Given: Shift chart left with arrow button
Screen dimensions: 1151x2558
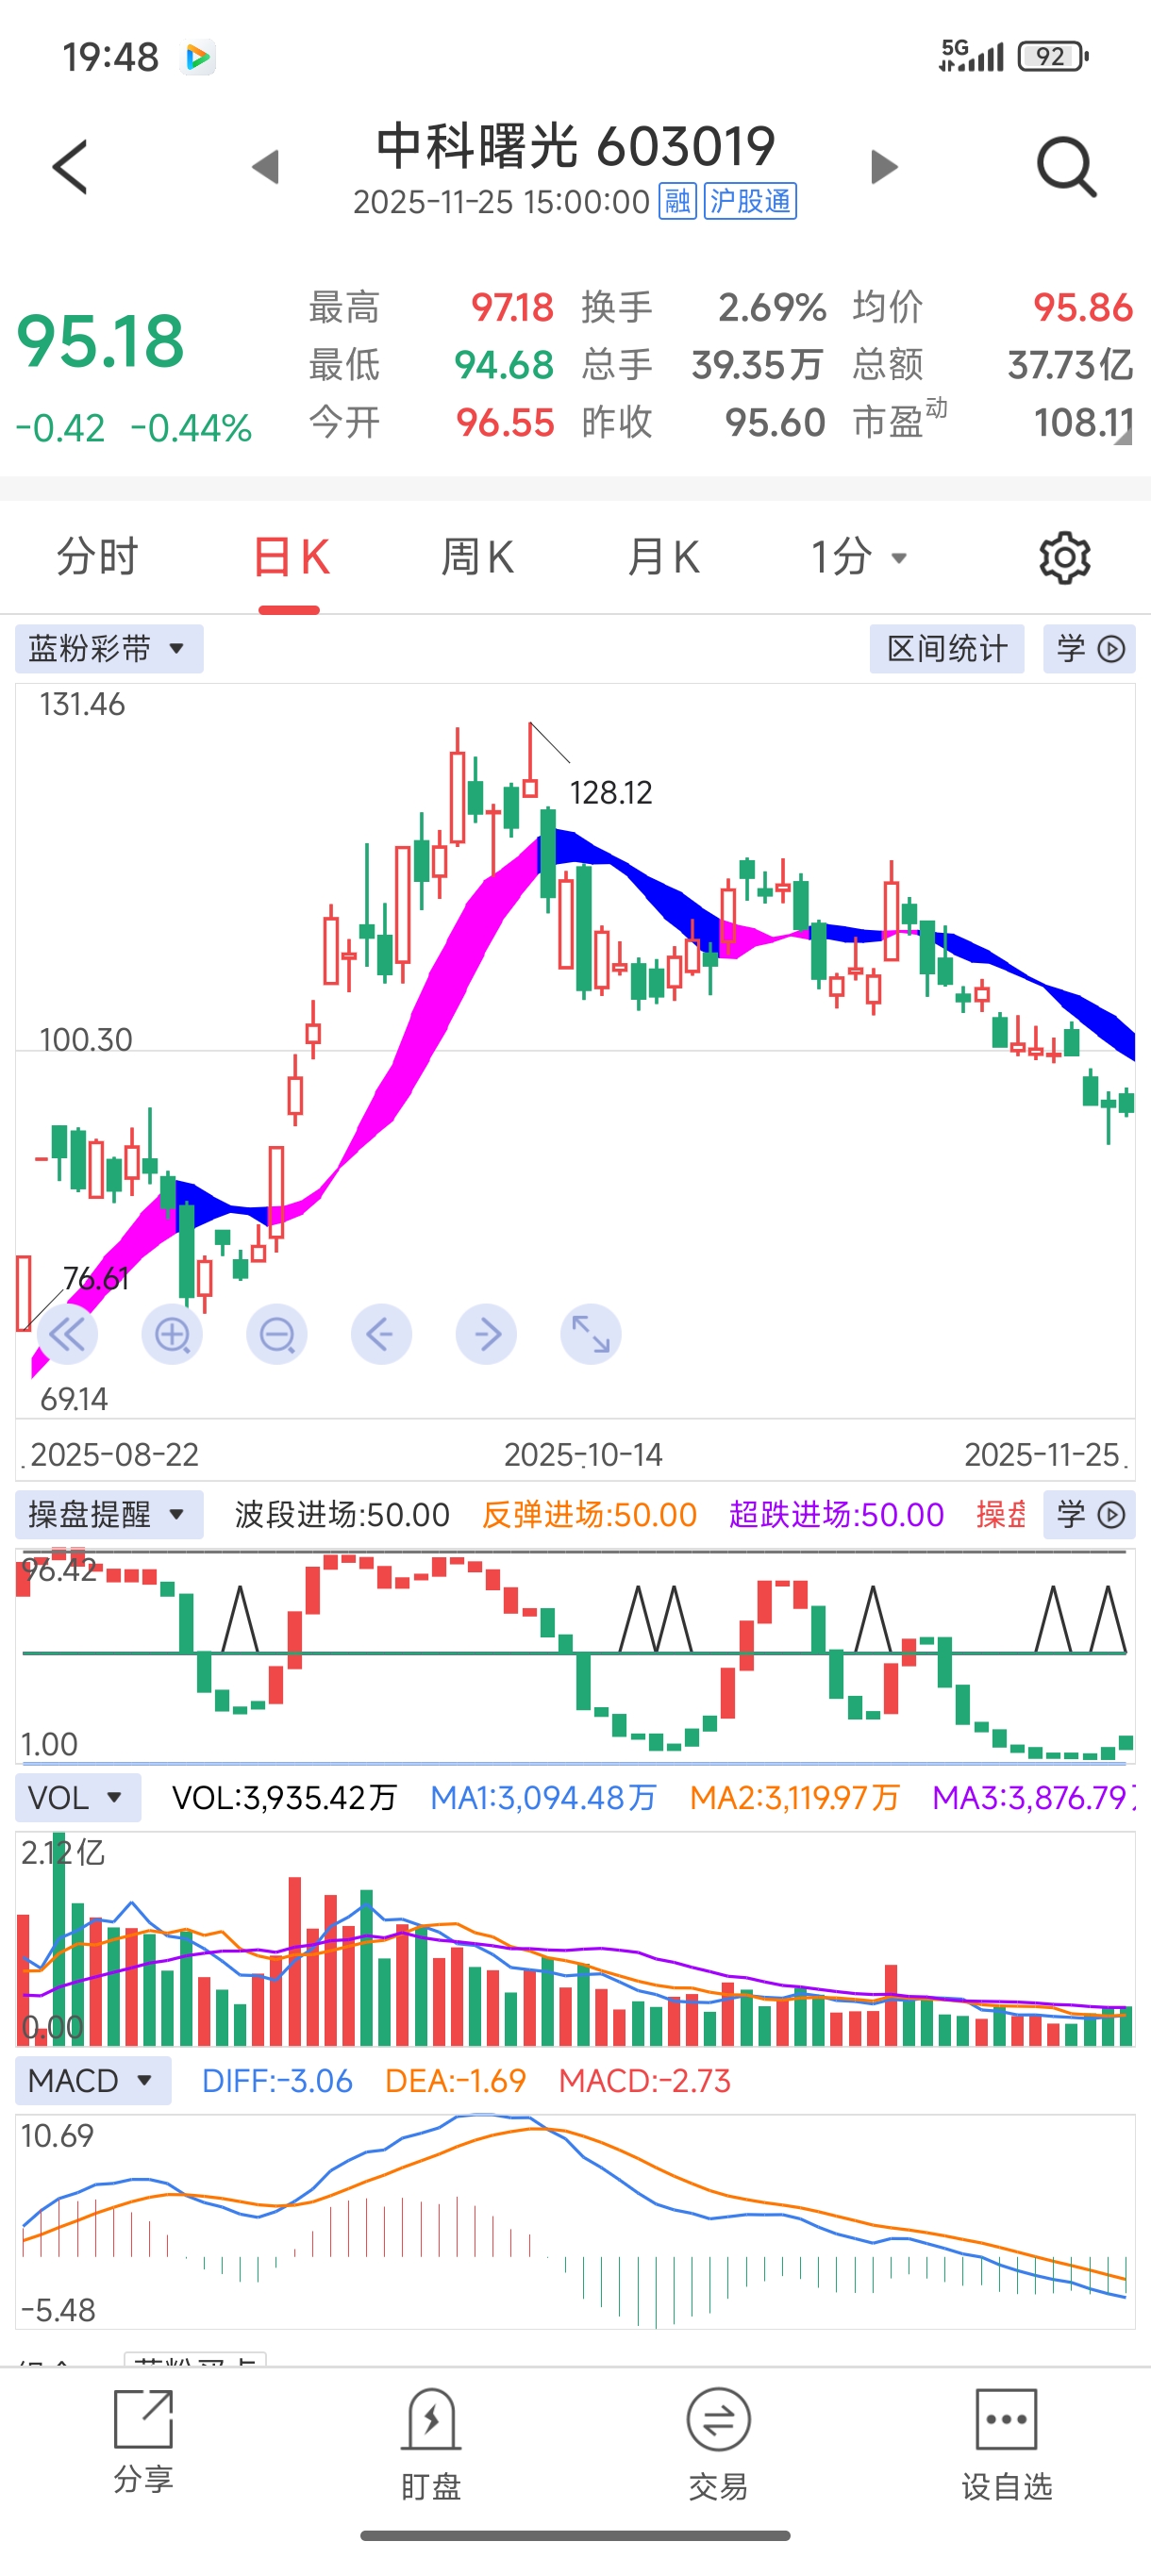Looking at the screenshot, I should 381,1335.
